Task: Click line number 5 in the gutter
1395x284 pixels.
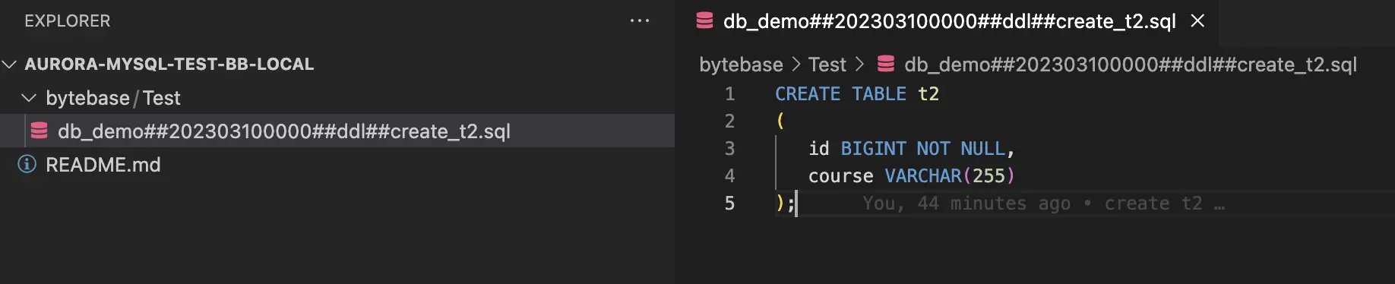Action: (x=729, y=204)
